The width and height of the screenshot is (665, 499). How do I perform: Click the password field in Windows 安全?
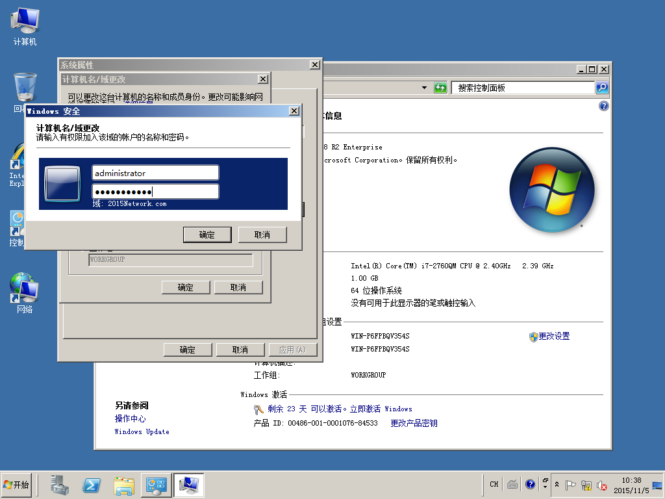point(155,192)
